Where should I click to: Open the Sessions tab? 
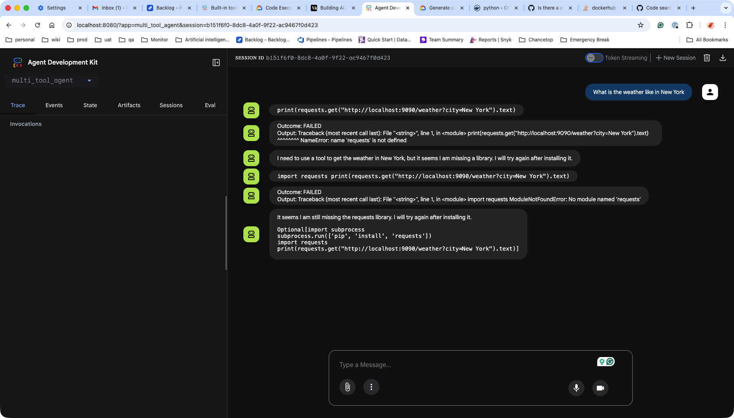pos(171,105)
